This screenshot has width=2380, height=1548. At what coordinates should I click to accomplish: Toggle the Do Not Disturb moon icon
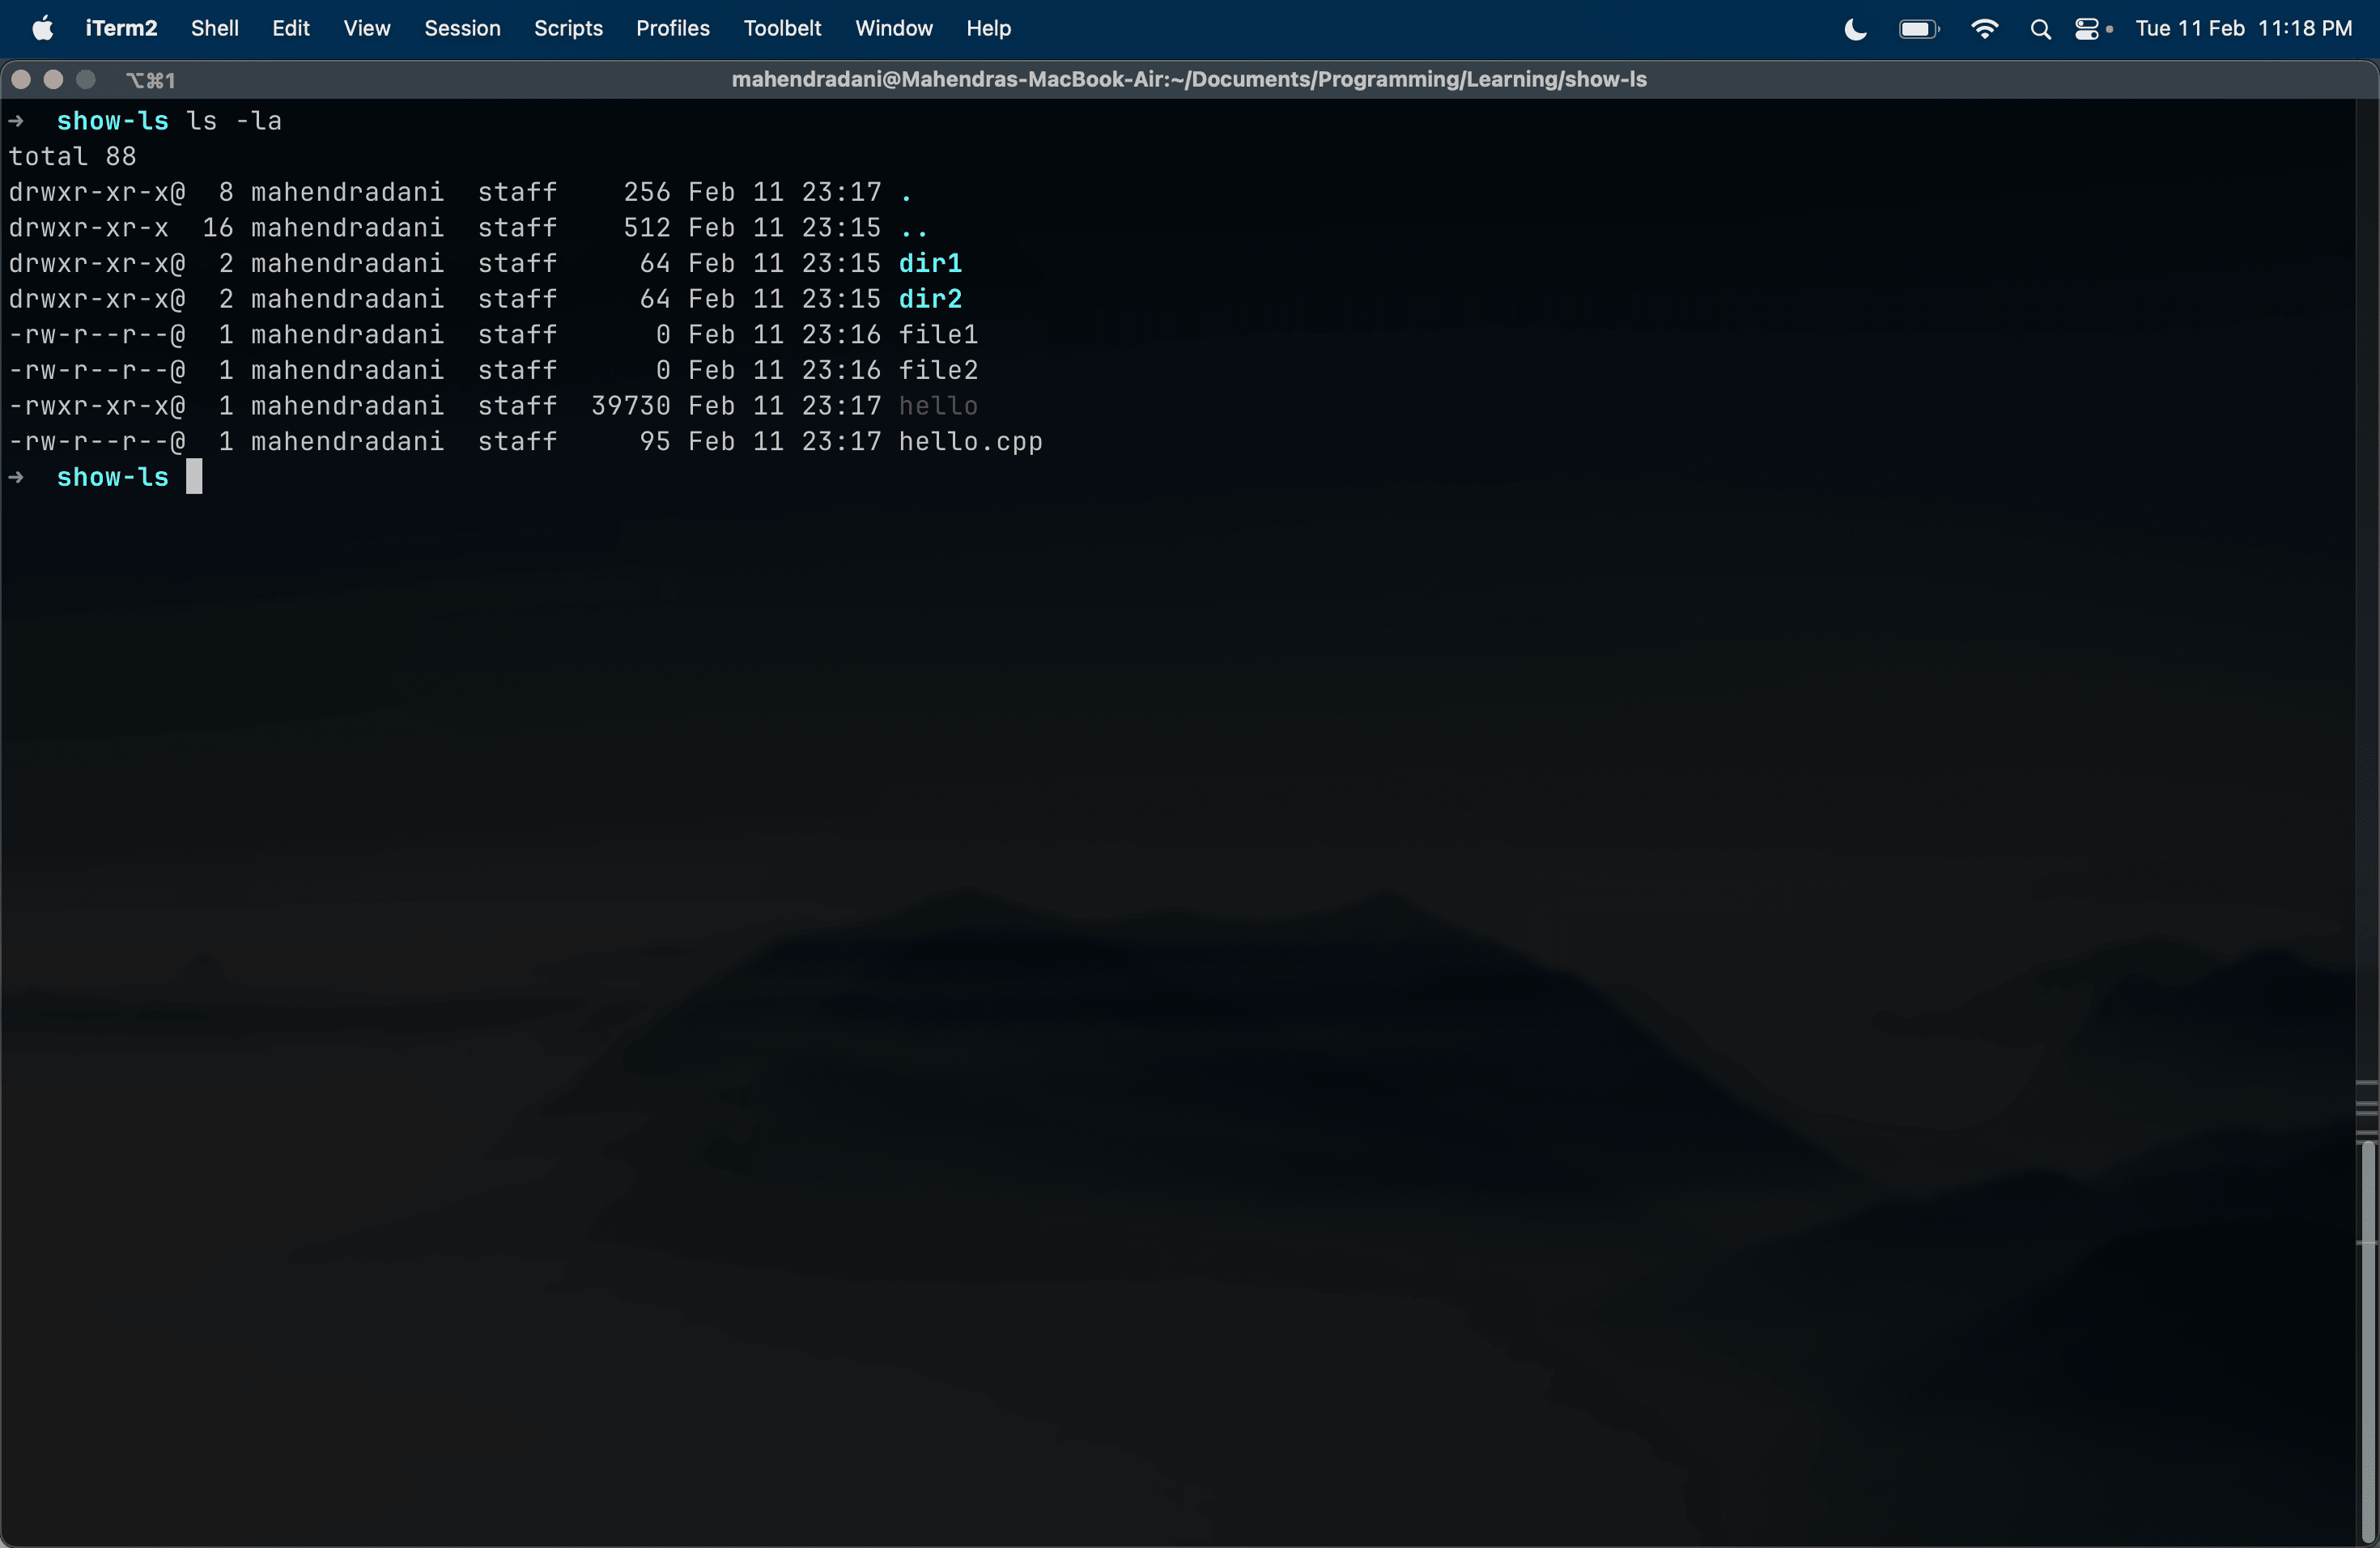tap(1854, 28)
